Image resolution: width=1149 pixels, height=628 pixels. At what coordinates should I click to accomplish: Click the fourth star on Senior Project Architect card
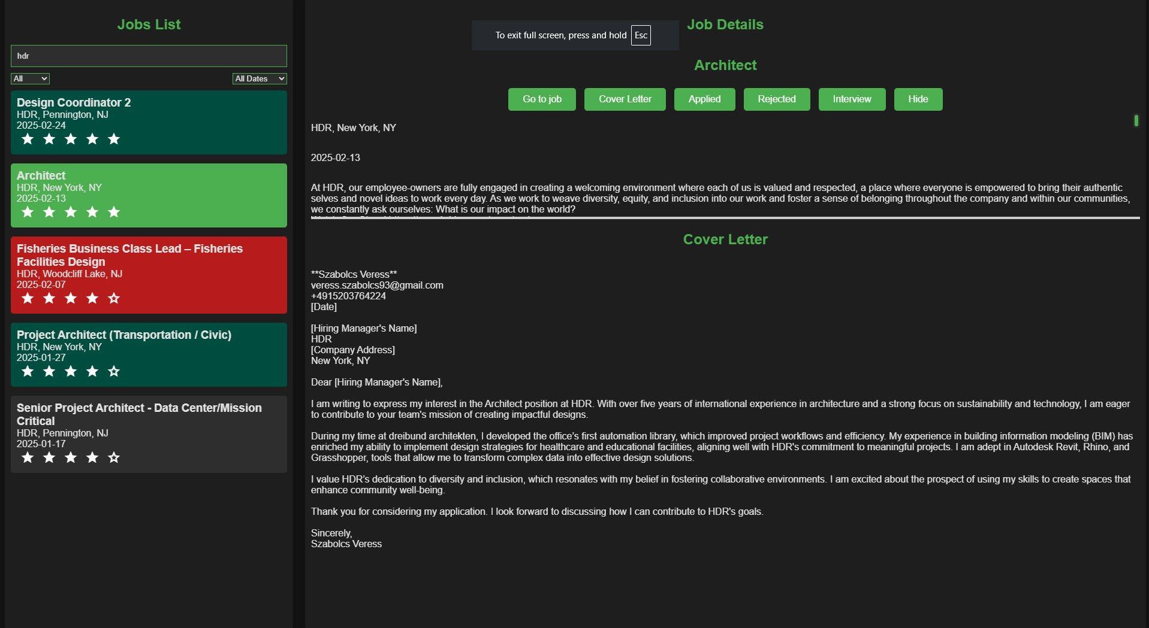pos(92,458)
